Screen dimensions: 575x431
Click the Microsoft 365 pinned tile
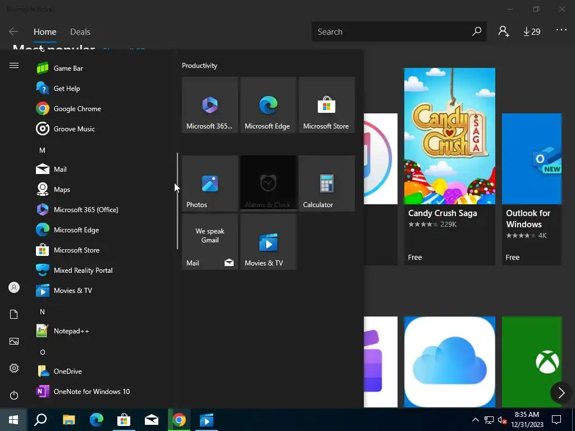pos(210,105)
